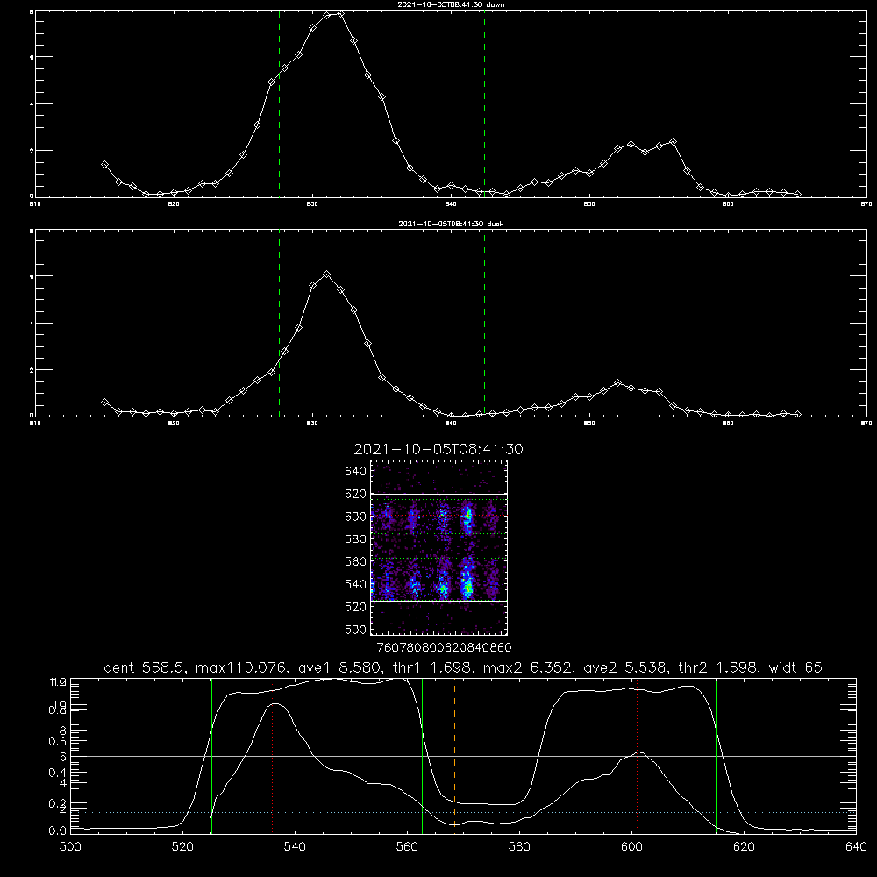The image size is (877, 877).
Task: Select the colored spectral image in the center
Action: (439, 547)
